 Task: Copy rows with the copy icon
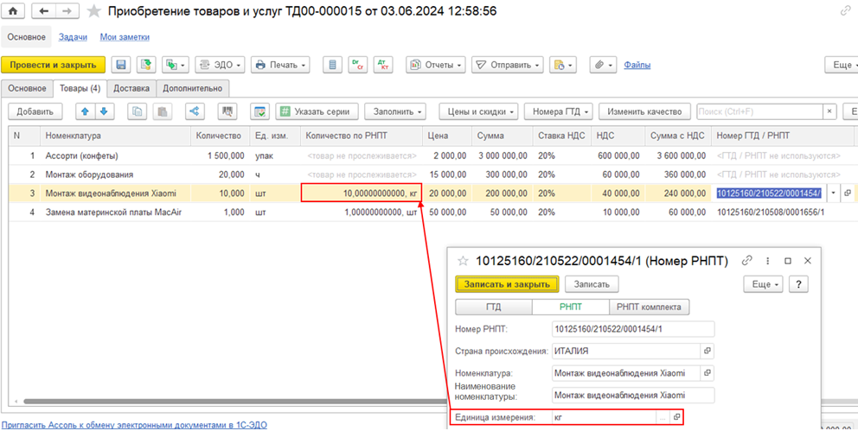(138, 111)
